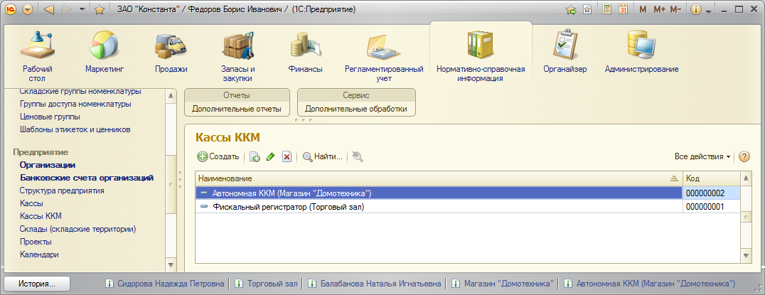The image size is (765, 295).
Task: Click the 1C main menu logo button
Action: [11, 9]
